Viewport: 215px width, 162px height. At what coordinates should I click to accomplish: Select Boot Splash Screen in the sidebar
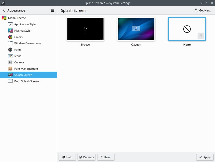[x=26, y=81]
